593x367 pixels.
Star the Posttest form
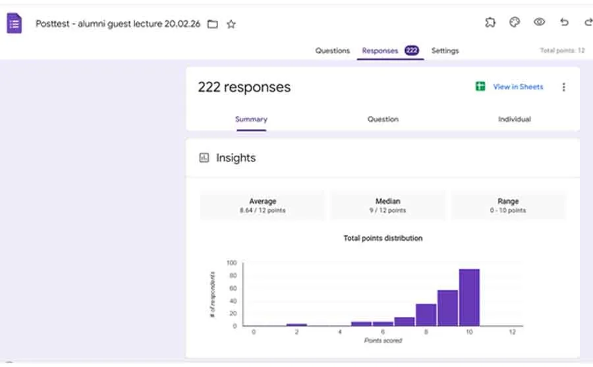(231, 24)
